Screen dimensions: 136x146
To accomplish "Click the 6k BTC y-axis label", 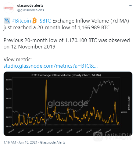I will point(9,80).
